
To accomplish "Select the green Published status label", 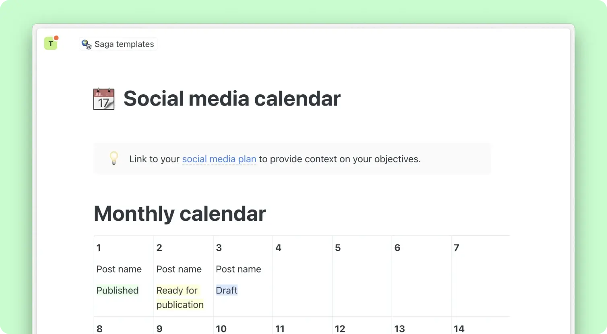I will click(118, 290).
